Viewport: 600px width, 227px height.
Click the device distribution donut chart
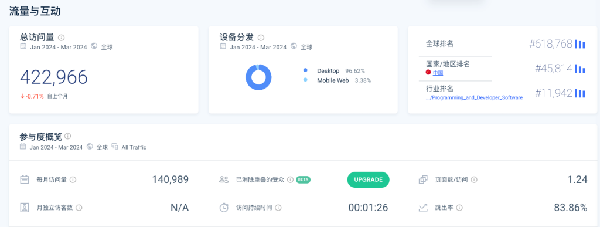258,77
